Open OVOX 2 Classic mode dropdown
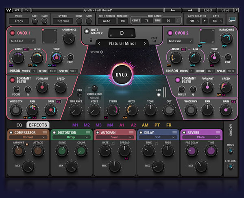The width and height of the screenshot is (244, 198). pos(180,41)
